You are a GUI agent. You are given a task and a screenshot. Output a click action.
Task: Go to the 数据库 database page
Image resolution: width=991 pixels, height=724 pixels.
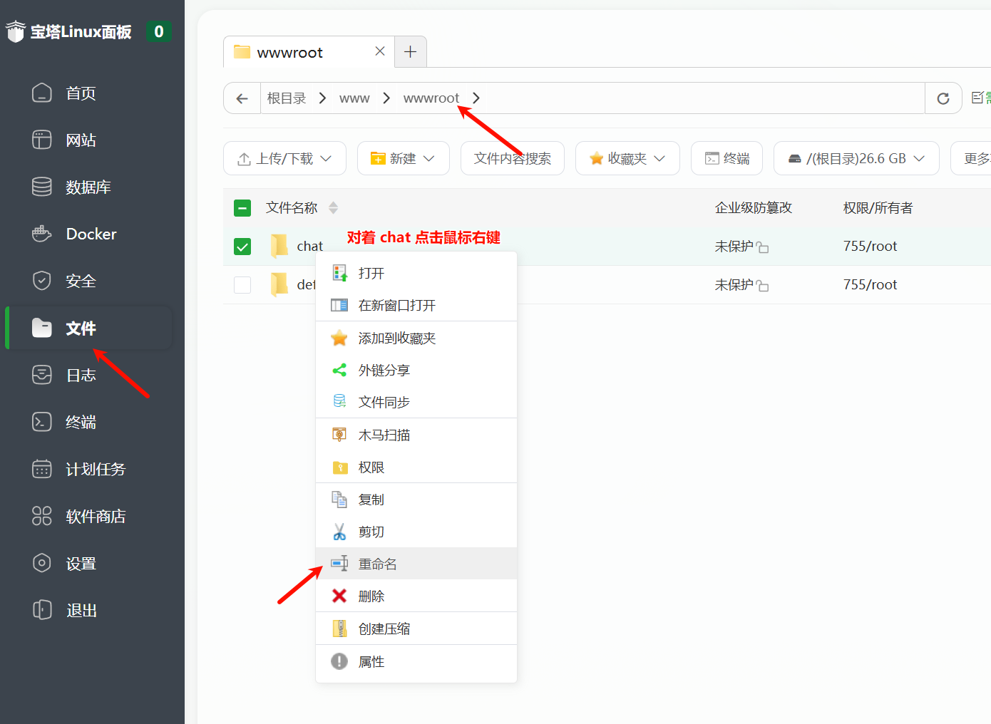[88, 187]
